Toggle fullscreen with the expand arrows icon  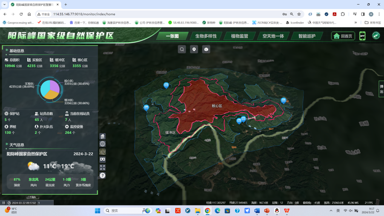103,167
